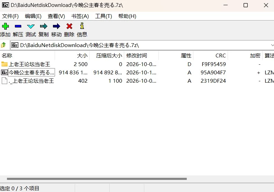Select the 今晚公主春を売る... archive name
Screen dimensions: 274x192
[x=31, y=72]
